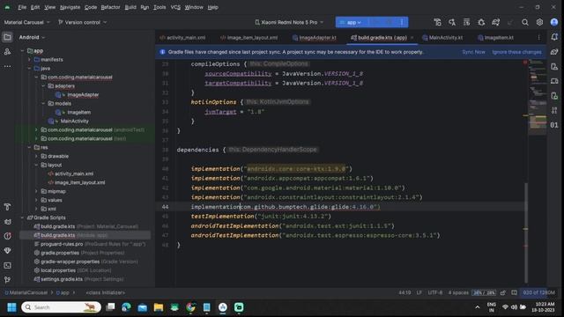Screen dimensions: 564x317
Task: Open the VCS menu
Action: click(x=175, y=7)
